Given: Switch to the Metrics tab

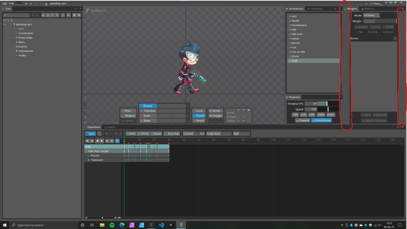Looking at the screenshot, I should (x=367, y=9).
